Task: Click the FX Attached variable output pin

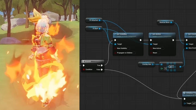Action: [x=100, y=20]
